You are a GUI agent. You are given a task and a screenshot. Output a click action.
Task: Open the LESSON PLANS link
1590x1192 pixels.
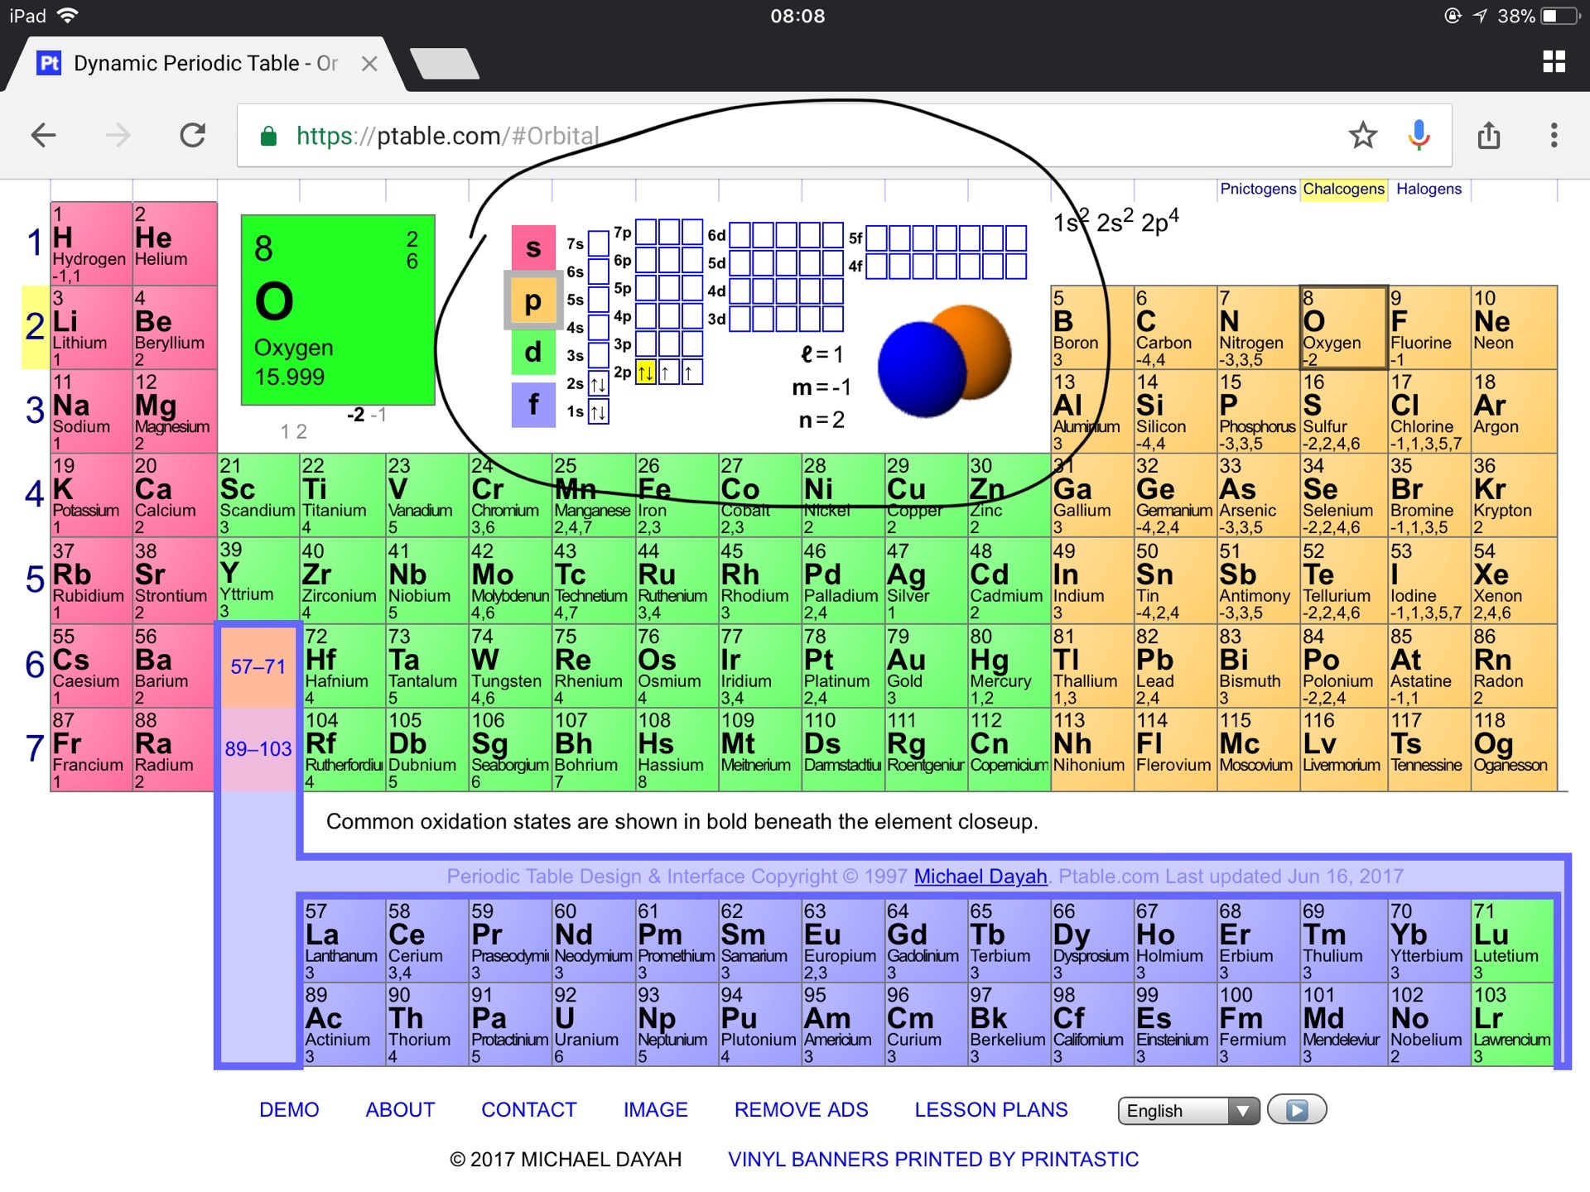point(990,1109)
